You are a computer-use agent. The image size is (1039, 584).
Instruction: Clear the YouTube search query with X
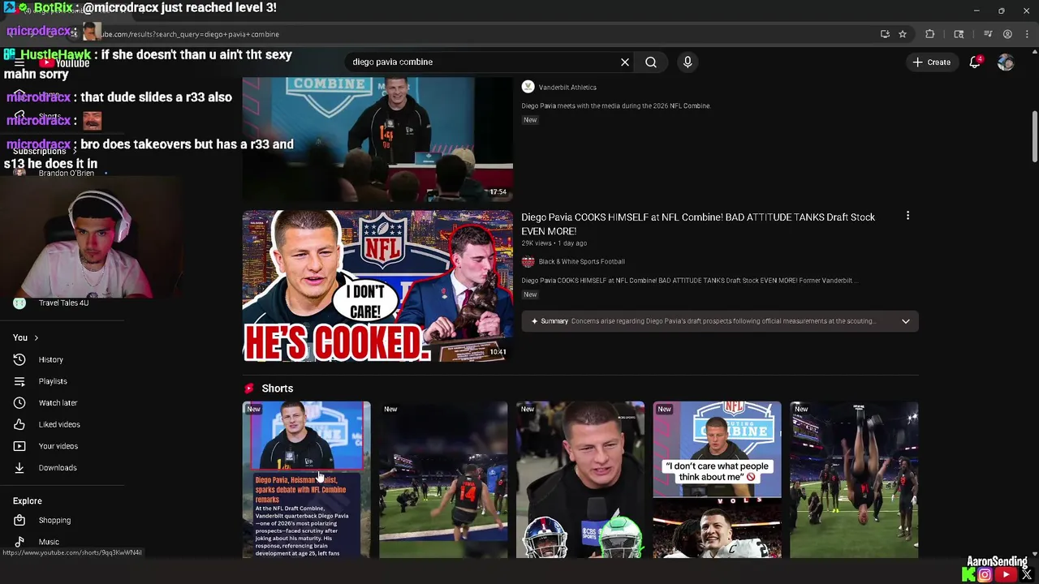tap(625, 62)
